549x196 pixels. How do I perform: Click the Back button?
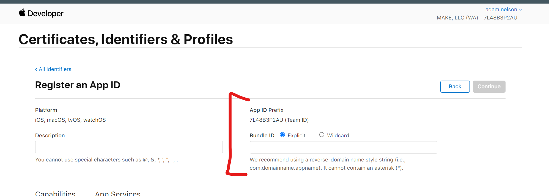(455, 86)
